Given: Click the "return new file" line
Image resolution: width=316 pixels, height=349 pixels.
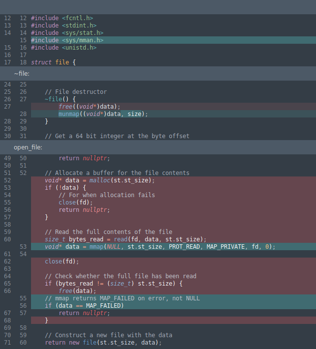Looking at the screenshot, I should click(x=103, y=343).
